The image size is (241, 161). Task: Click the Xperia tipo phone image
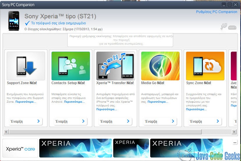(x=14, y=21)
